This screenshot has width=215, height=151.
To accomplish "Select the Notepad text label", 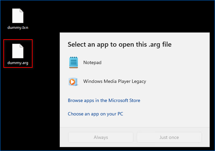I will (92, 62).
